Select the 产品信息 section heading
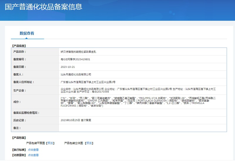 (x=19, y=46)
